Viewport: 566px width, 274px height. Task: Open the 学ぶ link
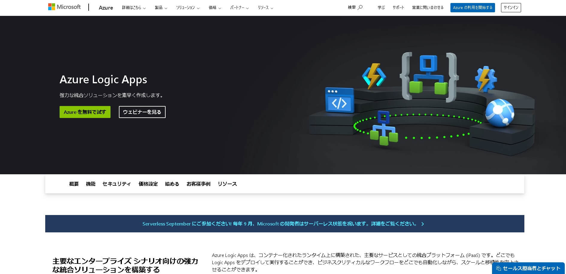click(381, 7)
